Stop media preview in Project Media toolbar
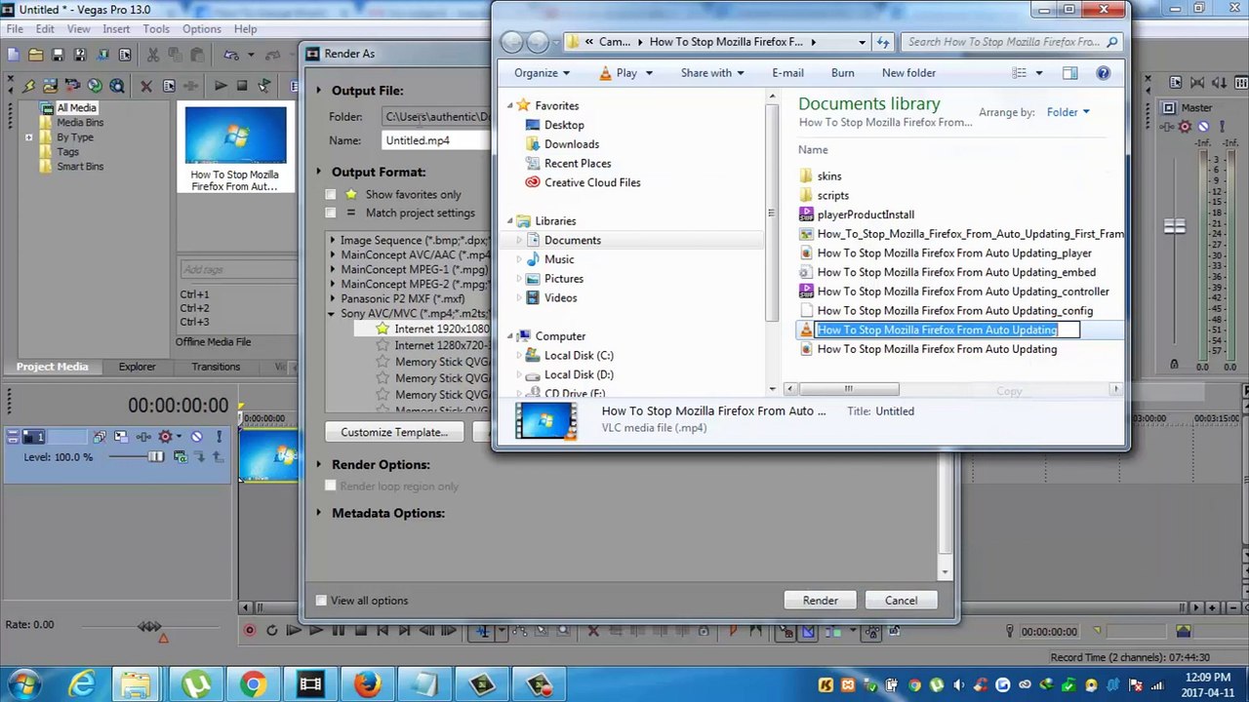 (x=242, y=86)
